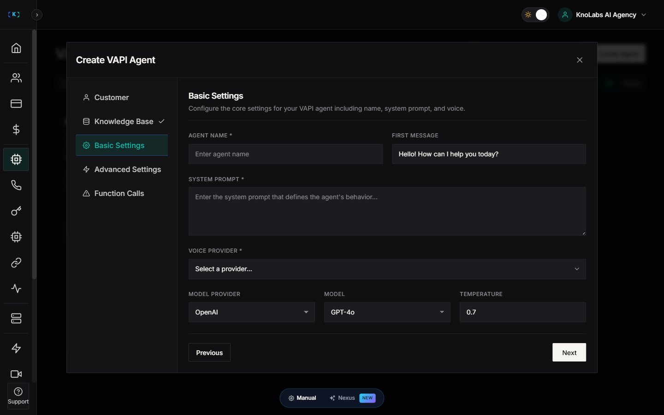Click the First Message input field
Image resolution: width=664 pixels, height=415 pixels.
489,154
